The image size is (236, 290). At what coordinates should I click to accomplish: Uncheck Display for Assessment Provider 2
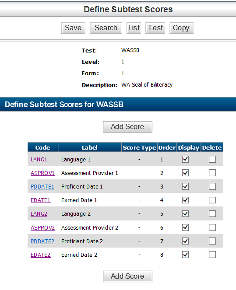pos(185,227)
